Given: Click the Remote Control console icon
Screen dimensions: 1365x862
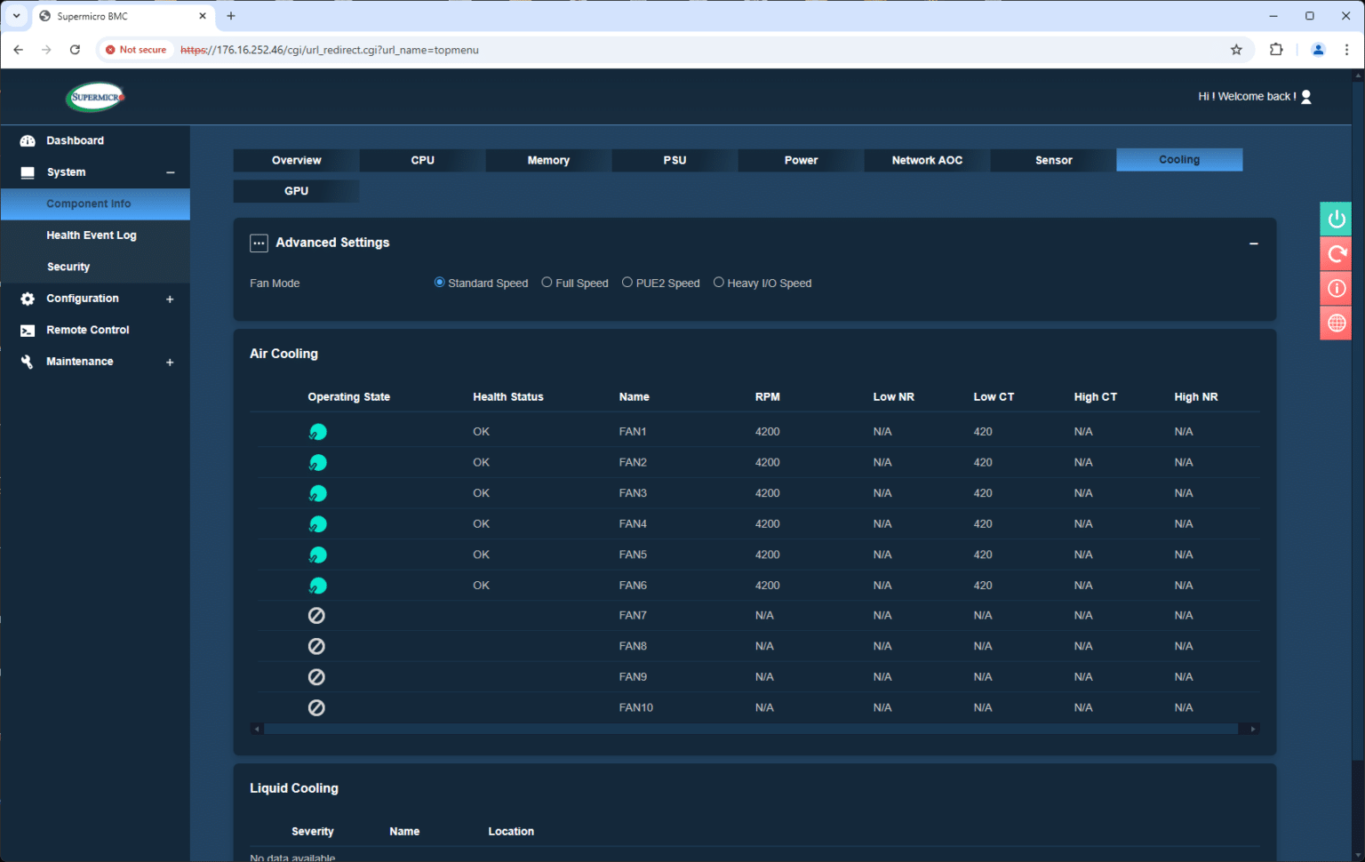Looking at the screenshot, I should (28, 331).
